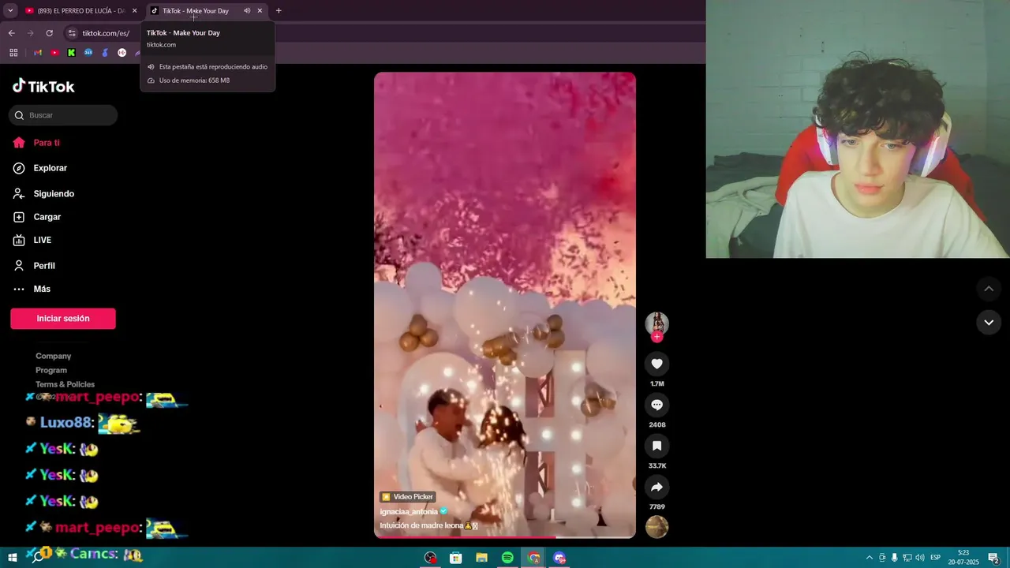Go to previous video with up arrow
The image size is (1010, 568).
(989, 289)
